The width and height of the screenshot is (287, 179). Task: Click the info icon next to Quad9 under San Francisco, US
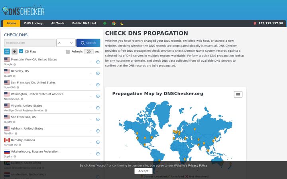click(14, 122)
